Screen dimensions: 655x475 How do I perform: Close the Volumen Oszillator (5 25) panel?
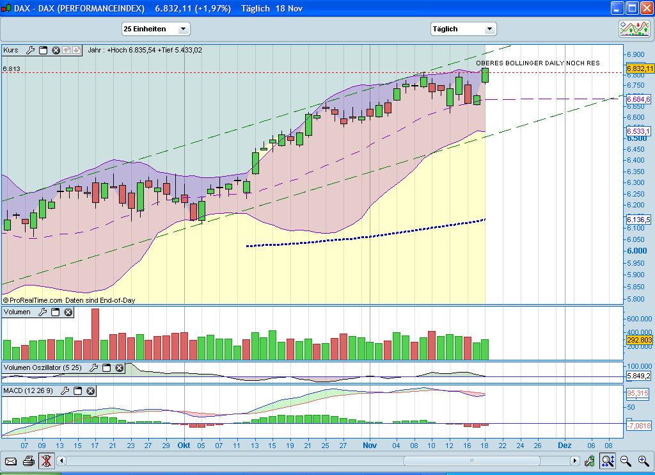click(x=119, y=368)
